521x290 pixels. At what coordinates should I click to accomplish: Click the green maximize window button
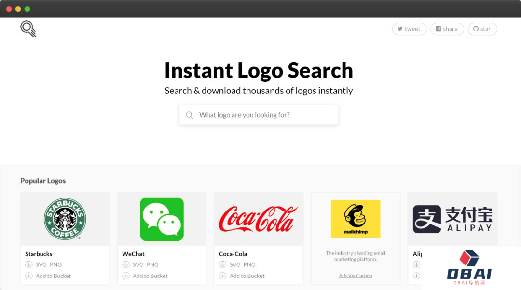pos(27,9)
